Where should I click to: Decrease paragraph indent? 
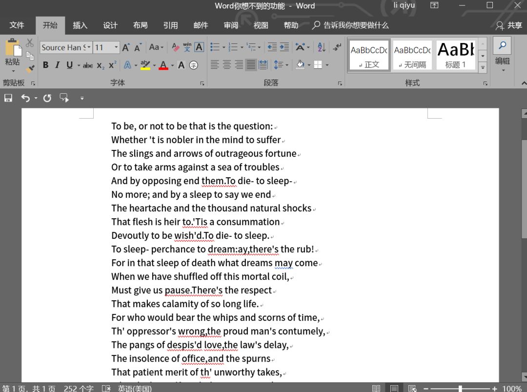tap(272, 47)
